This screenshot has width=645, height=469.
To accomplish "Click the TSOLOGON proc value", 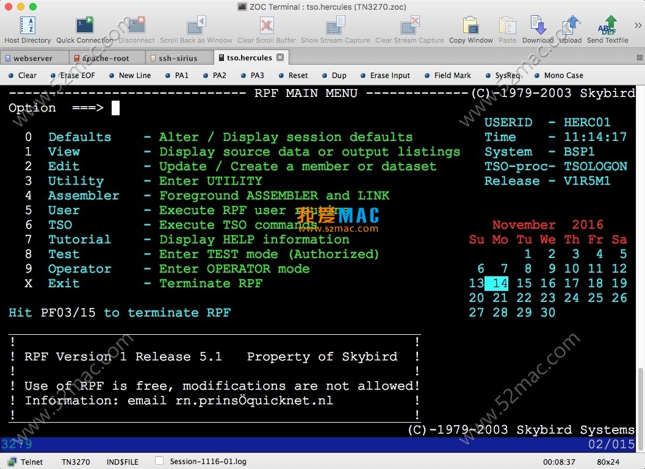I will pos(595,166).
